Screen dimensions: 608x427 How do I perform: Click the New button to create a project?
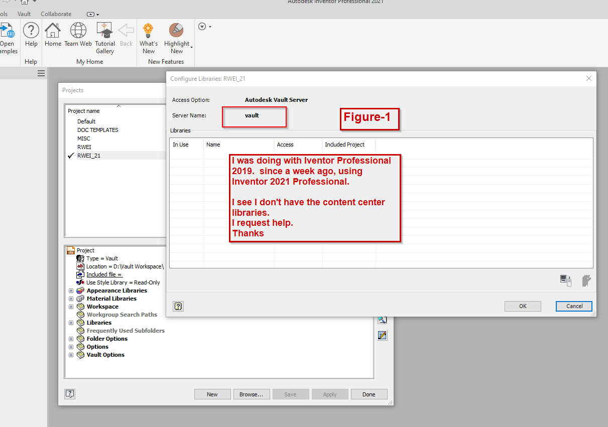(x=212, y=394)
